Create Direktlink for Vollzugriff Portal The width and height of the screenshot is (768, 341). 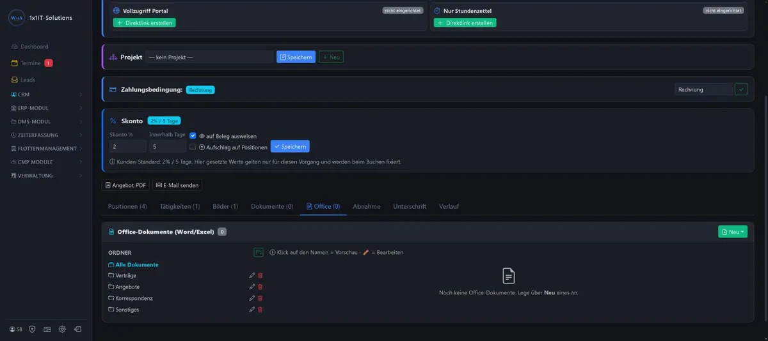(144, 22)
